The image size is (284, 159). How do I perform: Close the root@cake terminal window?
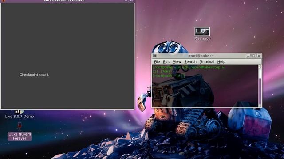coord(259,56)
